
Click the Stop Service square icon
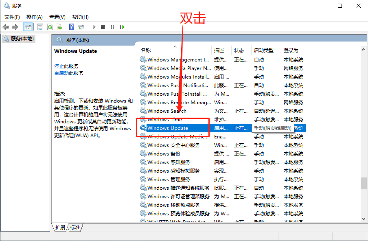[103, 27]
